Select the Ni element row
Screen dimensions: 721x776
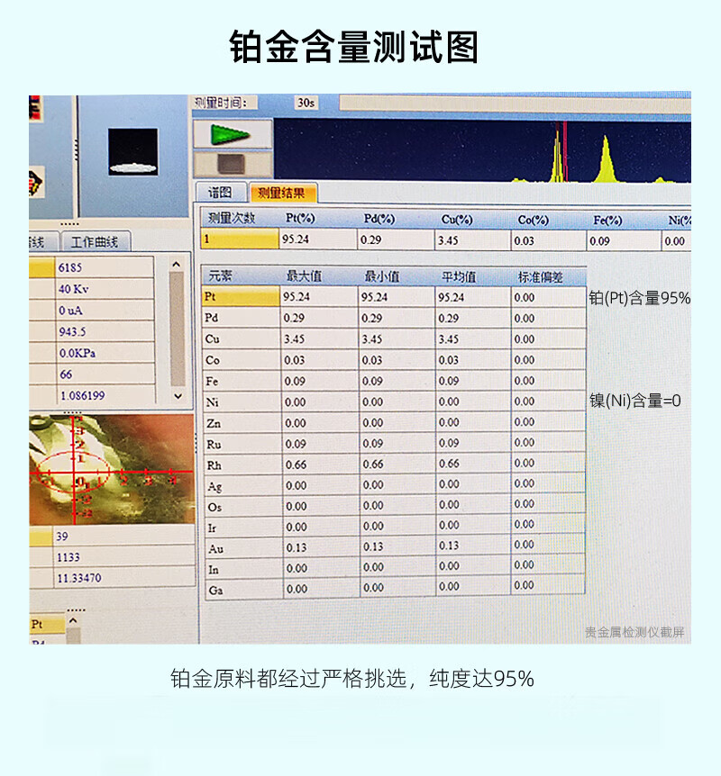394,402
